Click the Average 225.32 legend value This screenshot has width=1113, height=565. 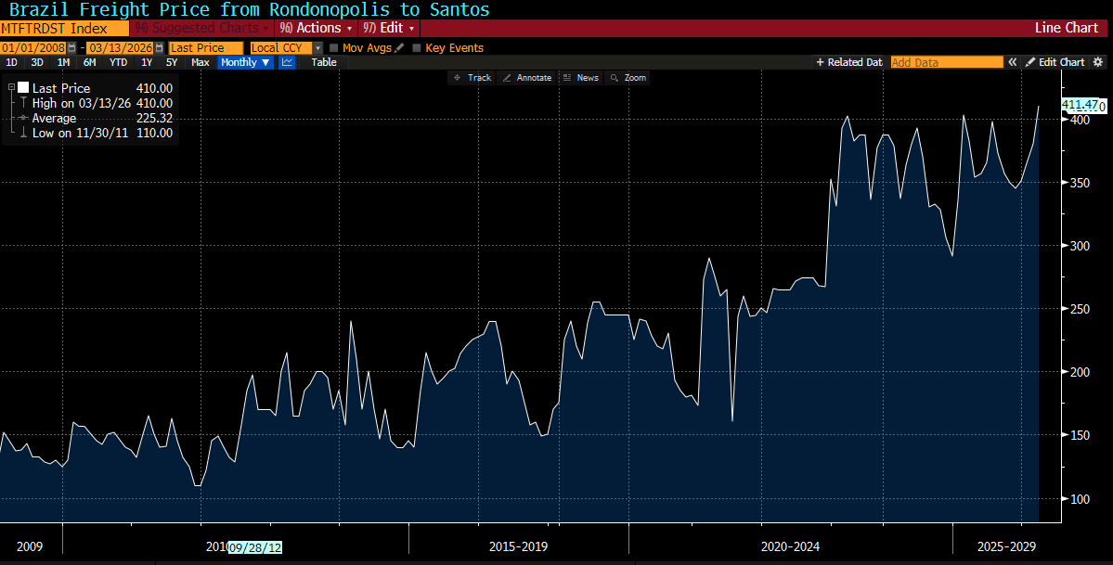(154, 118)
